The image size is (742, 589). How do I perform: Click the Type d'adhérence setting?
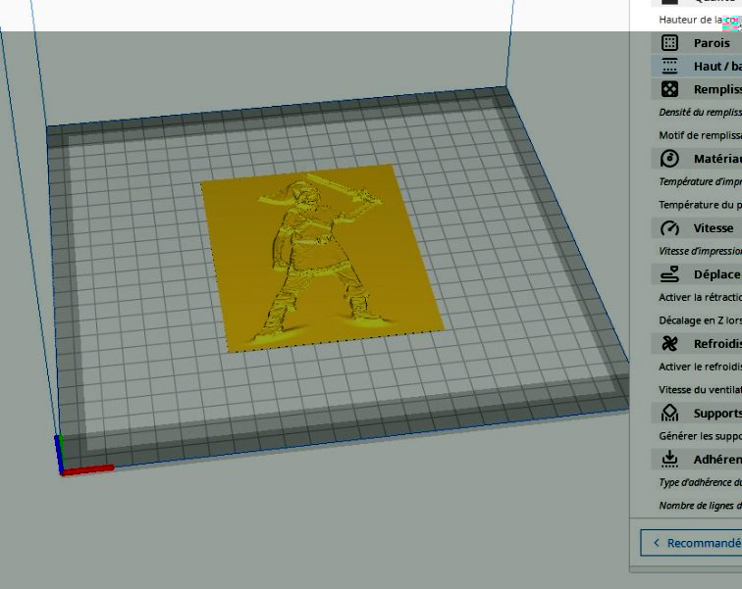[701, 483]
